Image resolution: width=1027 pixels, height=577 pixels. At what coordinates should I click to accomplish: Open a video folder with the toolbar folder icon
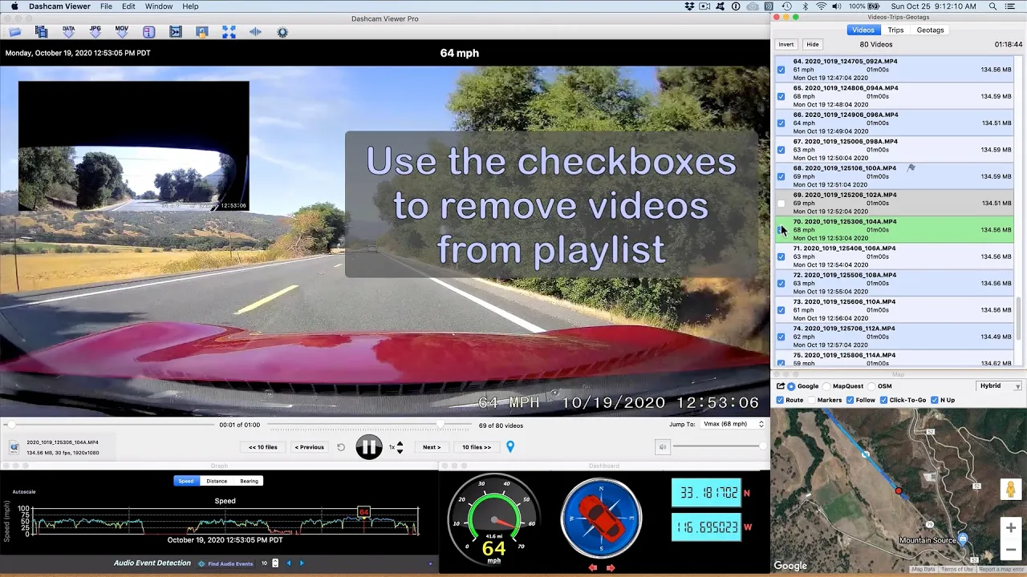(14, 32)
